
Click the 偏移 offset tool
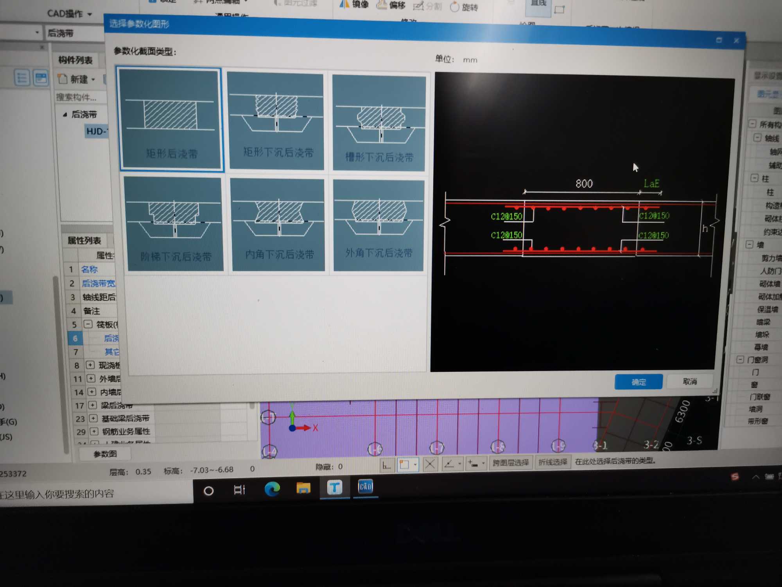coord(391,5)
